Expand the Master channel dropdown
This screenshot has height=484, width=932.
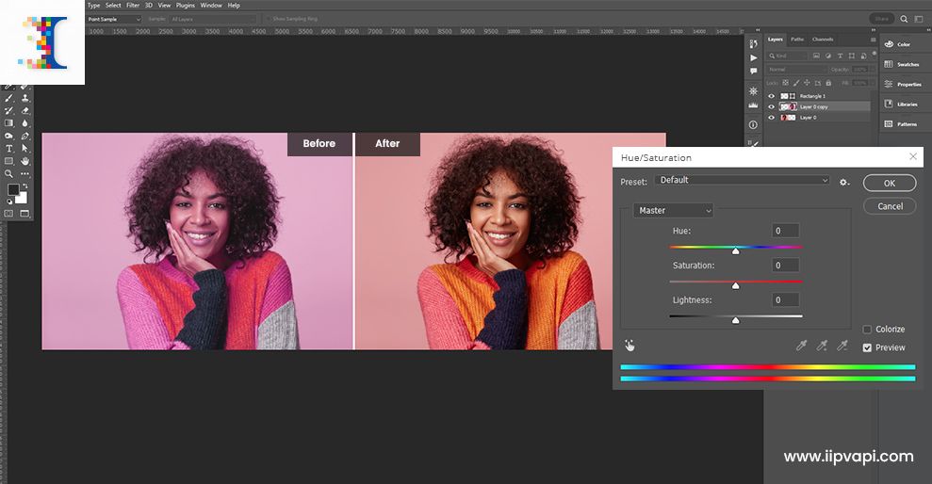[674, 211]
